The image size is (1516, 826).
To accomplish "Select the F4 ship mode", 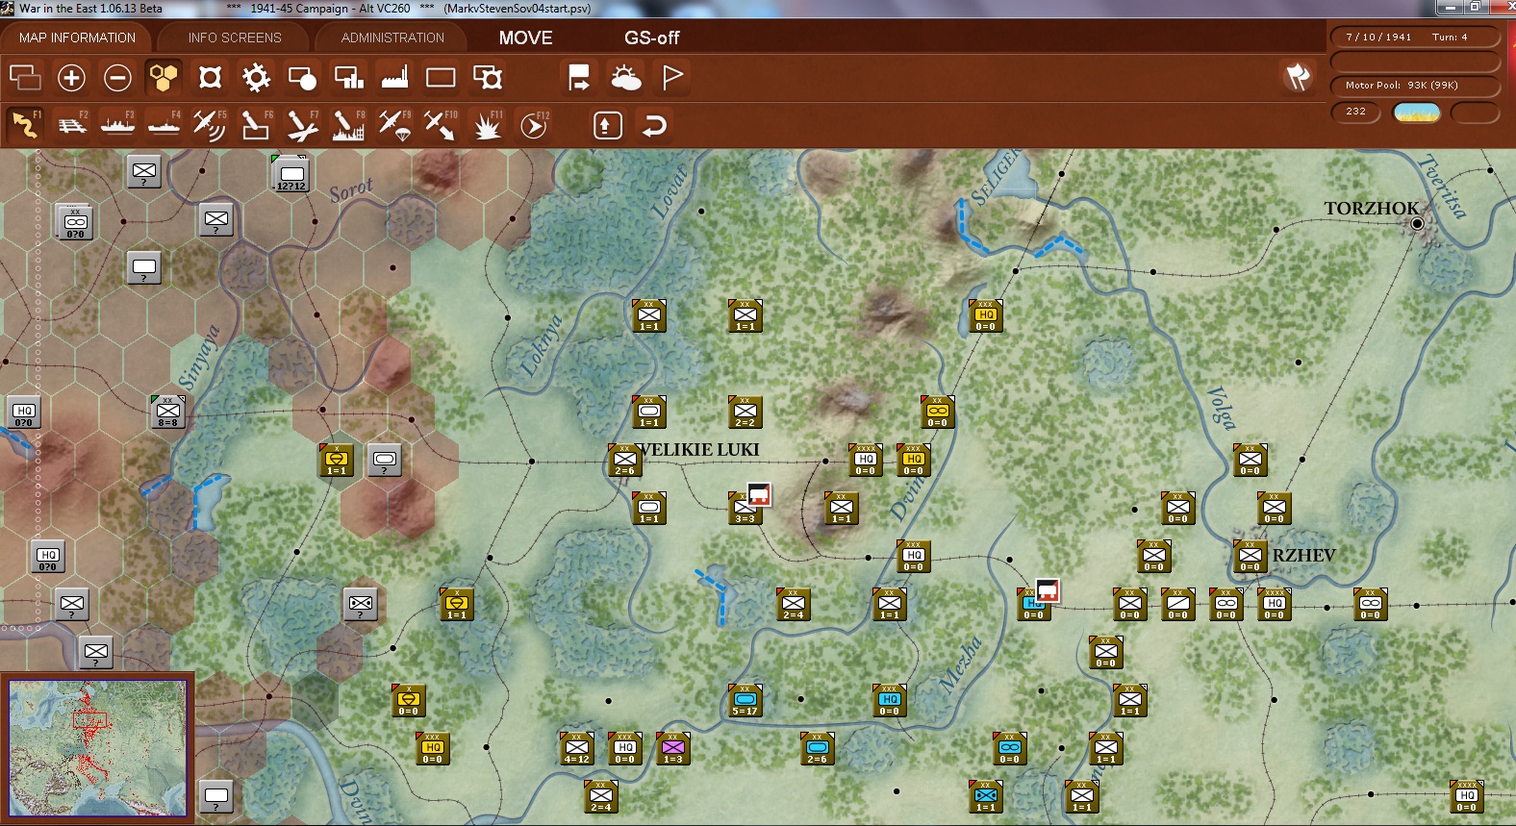I will 164,125.
